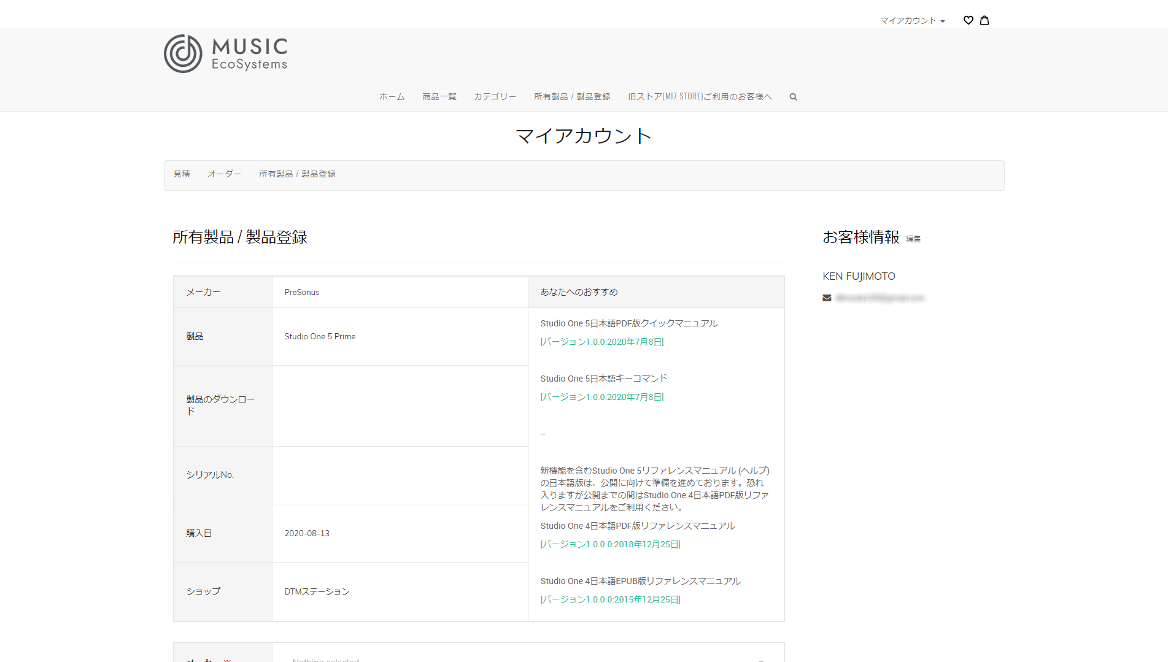The image size is (1168, 662).
Task: Switch to 所有製品 / 製品登録 account tab
Action: pyautogui.click(x=297, y=174)
